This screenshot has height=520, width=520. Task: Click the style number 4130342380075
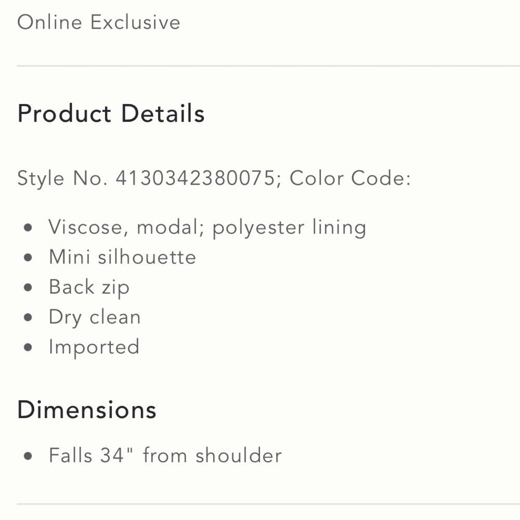coord(195,178)
